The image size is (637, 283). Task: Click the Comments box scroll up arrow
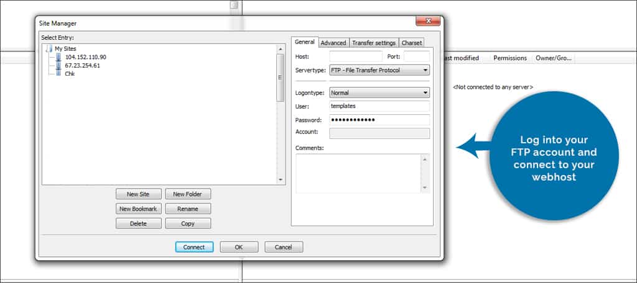tap(425, 159)
